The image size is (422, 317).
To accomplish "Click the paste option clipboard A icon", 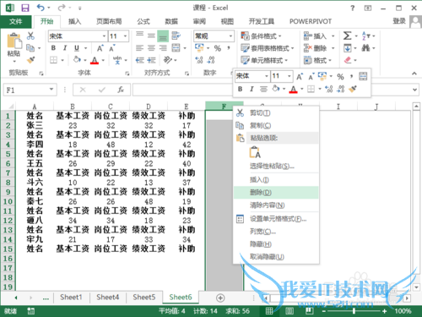I will (x=255, y=152).
